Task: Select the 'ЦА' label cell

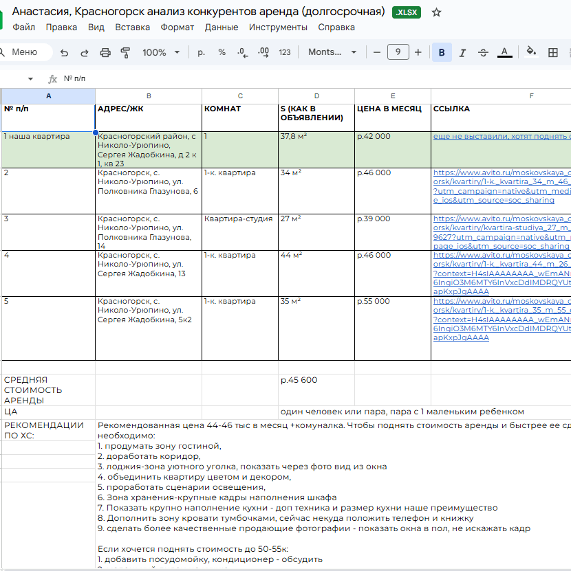Action: tap(48, 412)
